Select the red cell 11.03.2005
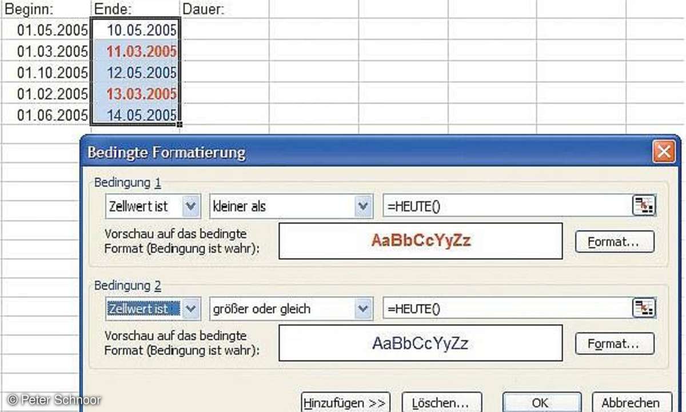 (x=135, y=51)
